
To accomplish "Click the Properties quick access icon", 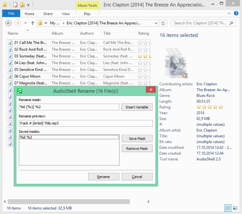I will (15, 5).
